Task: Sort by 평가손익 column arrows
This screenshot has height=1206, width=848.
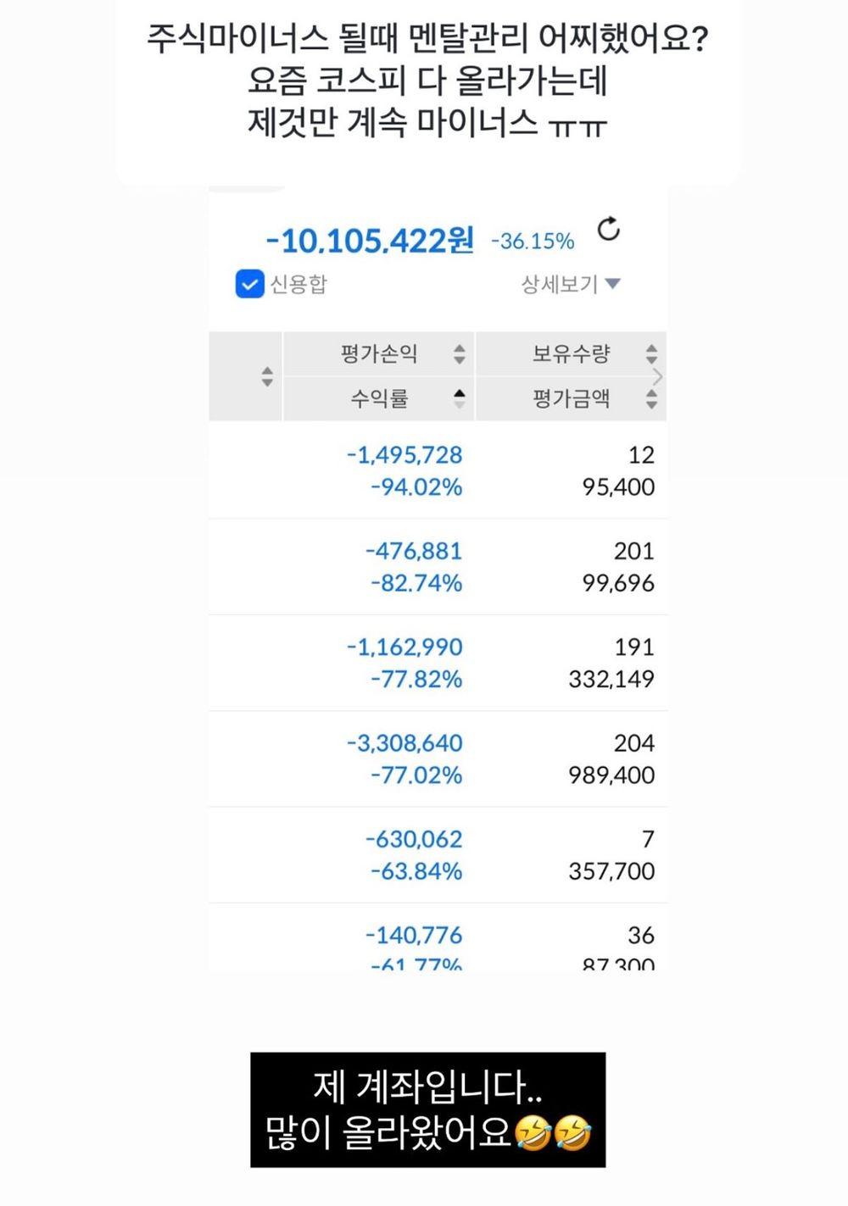Action: pos(459,353)
